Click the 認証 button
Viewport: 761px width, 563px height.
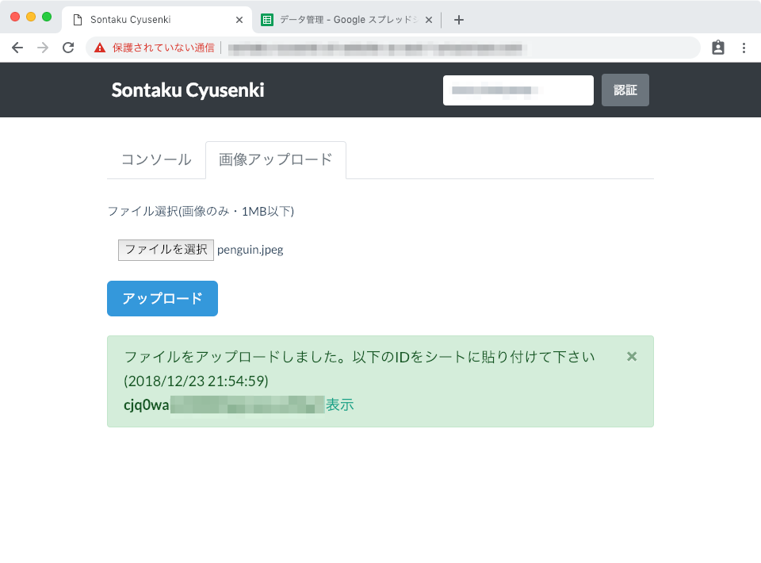coord(625,90)
